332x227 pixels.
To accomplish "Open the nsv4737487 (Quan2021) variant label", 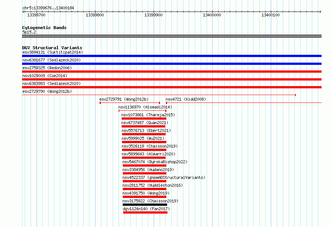I will pyautogui.click(x=145, y=123).
